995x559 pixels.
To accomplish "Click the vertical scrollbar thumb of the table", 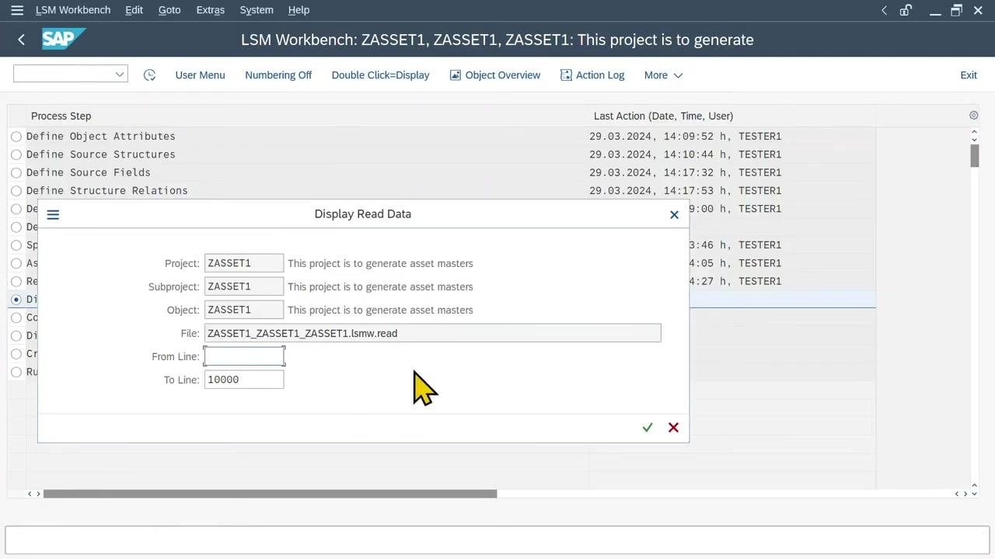I will 975,155.
